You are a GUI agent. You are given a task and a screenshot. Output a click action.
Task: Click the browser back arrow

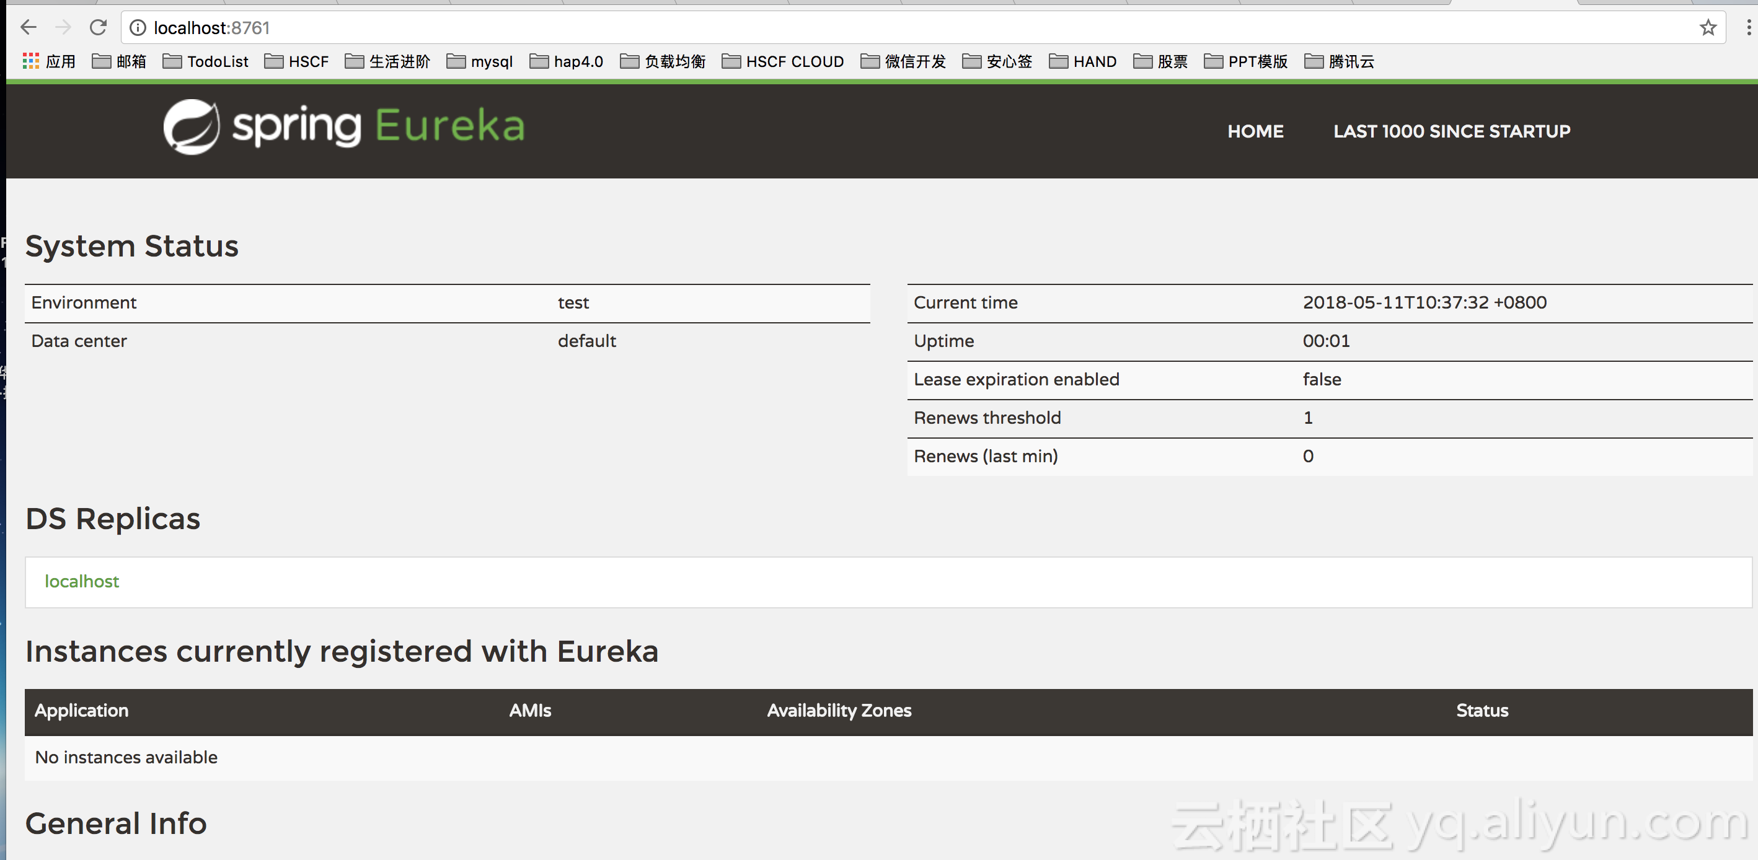tap(28, 27)
